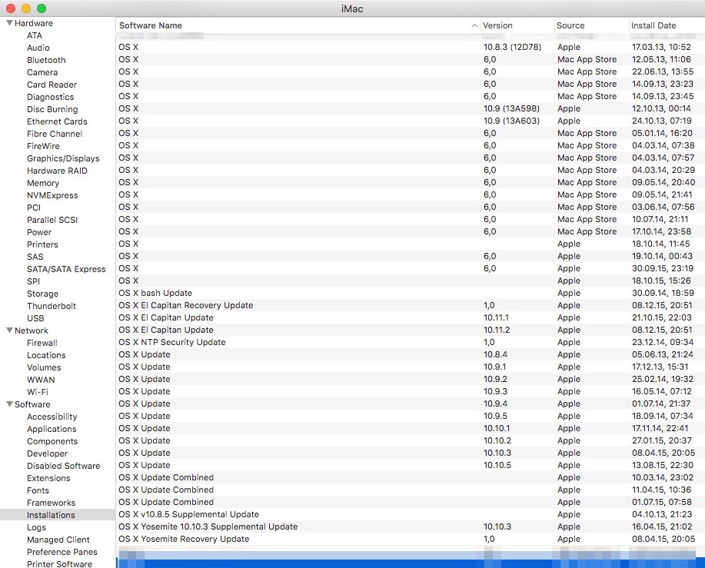Open Disabled Software section
Viewport: 705px width, 568px height.
click(x=63, y=466)
